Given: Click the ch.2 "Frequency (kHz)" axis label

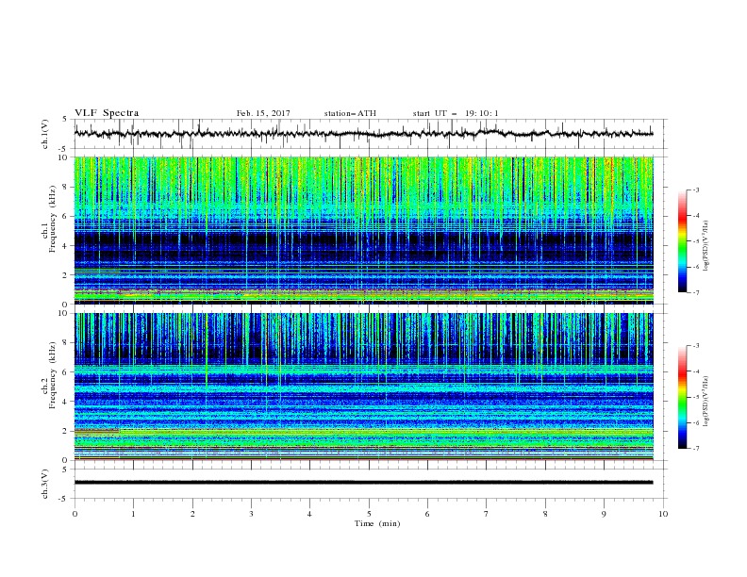Looking at the screenshot, I should pyautogui.click(x=53, y=375).
